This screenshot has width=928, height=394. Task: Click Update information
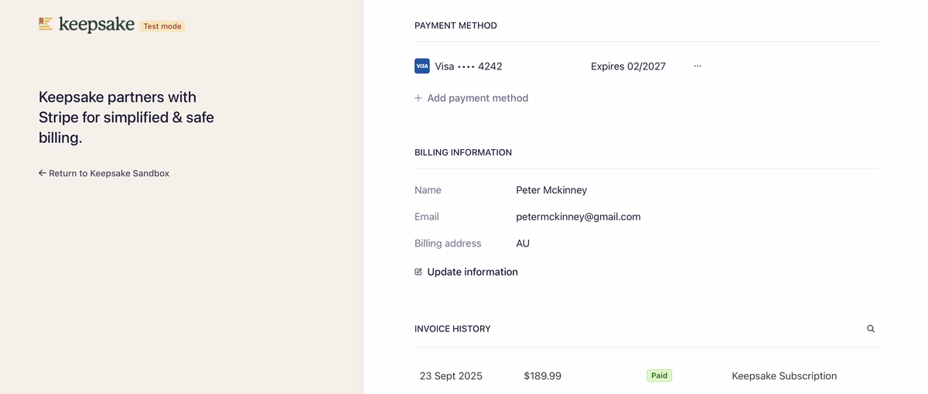[473, 272]
